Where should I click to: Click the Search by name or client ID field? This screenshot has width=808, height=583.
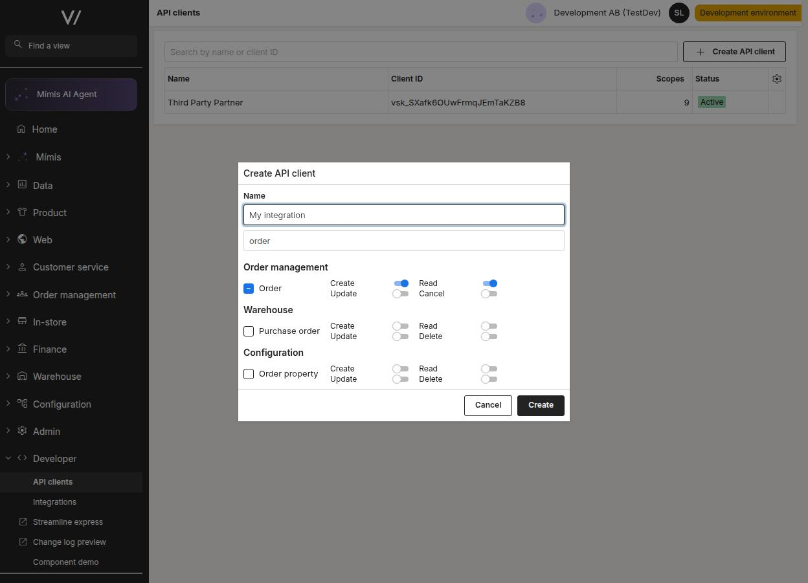click(x=421, y=52)
